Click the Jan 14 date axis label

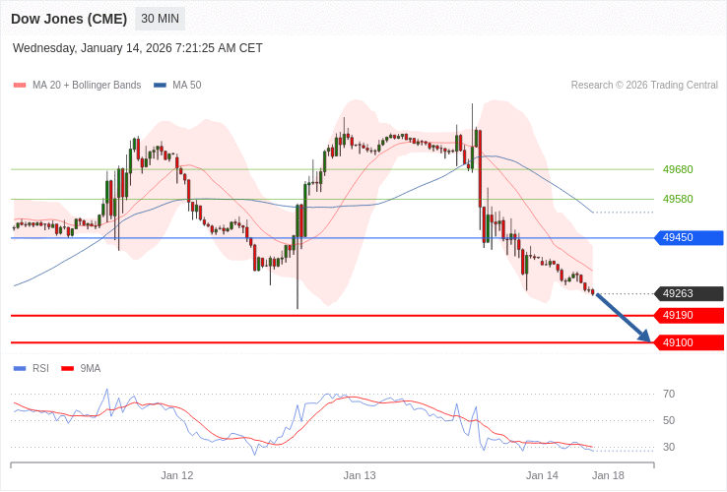tap(542, 476)
